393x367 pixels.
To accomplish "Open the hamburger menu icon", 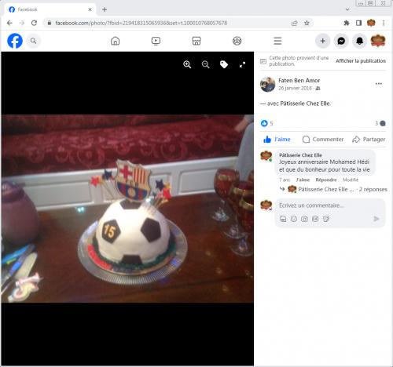I will coord(277,41).
